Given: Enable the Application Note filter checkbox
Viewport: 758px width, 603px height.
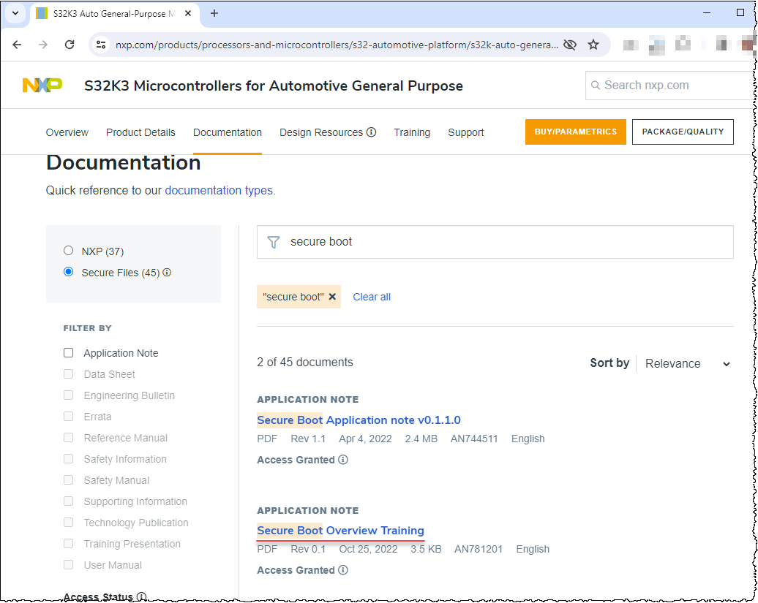Looking at the screenshot, I should pos(68,352).
